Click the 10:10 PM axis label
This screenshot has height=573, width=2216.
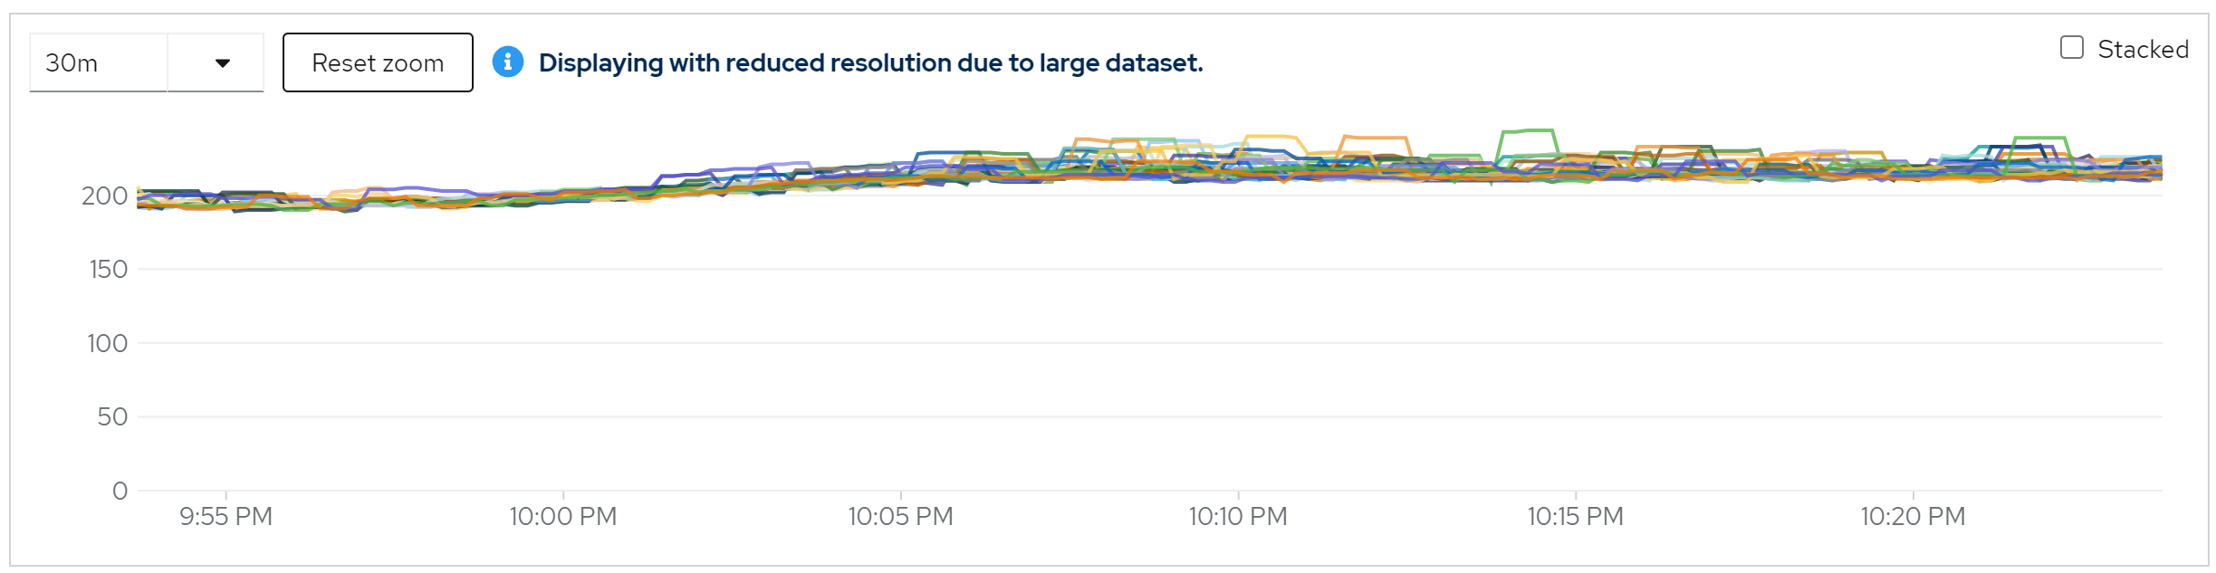tap(1237, 516)
